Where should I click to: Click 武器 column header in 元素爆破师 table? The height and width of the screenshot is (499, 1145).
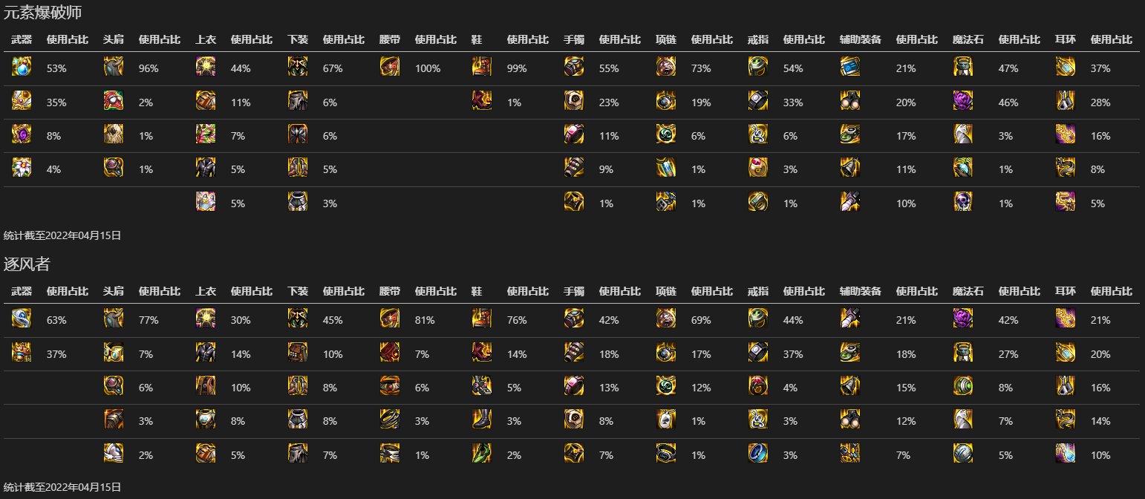coord(22,39)
